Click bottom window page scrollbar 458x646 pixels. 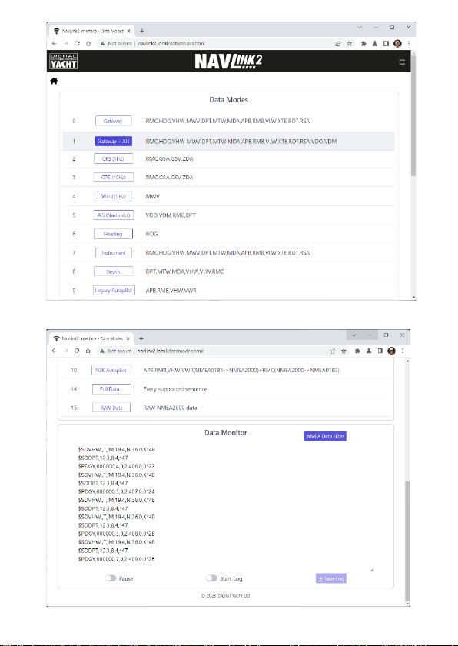tap(407, 541)
